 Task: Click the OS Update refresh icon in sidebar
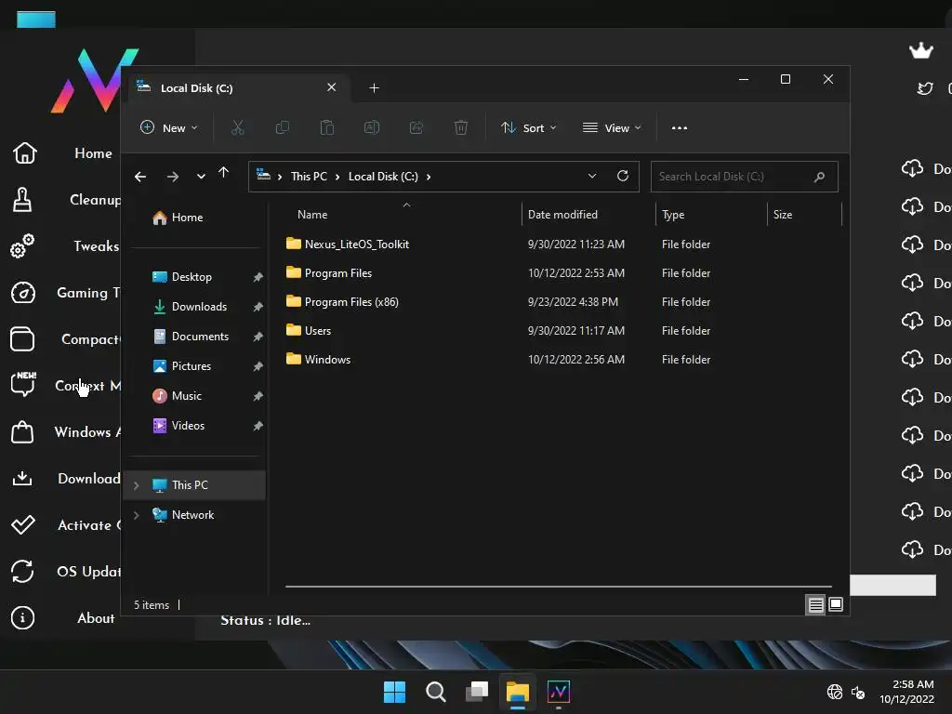(22, 572)
